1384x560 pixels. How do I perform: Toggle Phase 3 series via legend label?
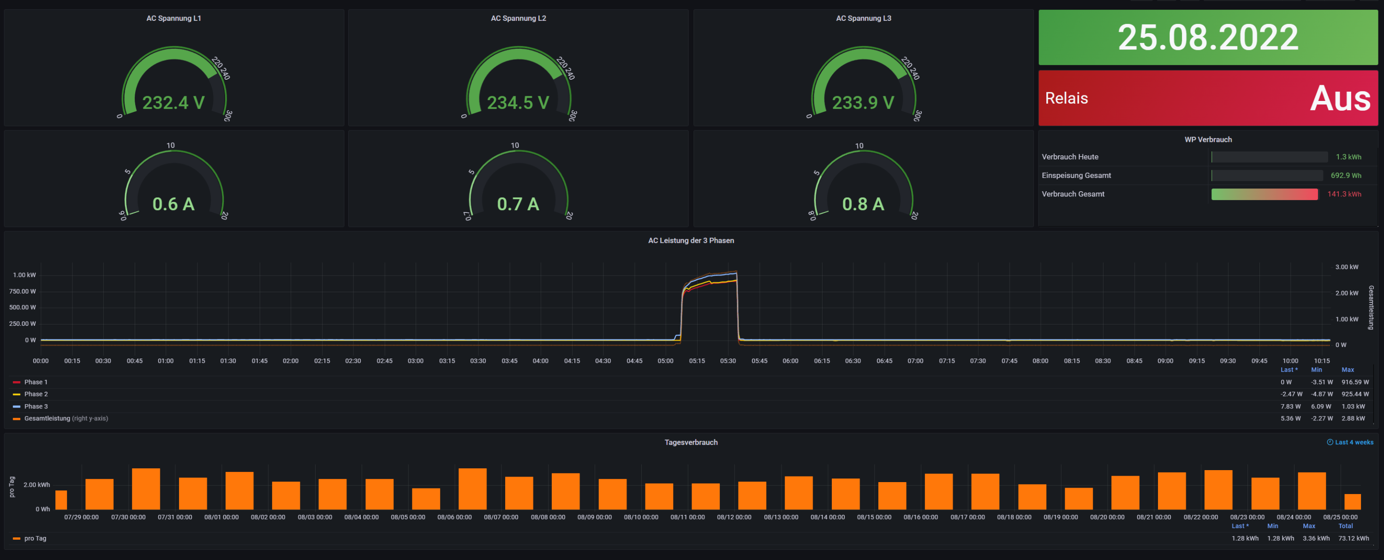(36, 407)
